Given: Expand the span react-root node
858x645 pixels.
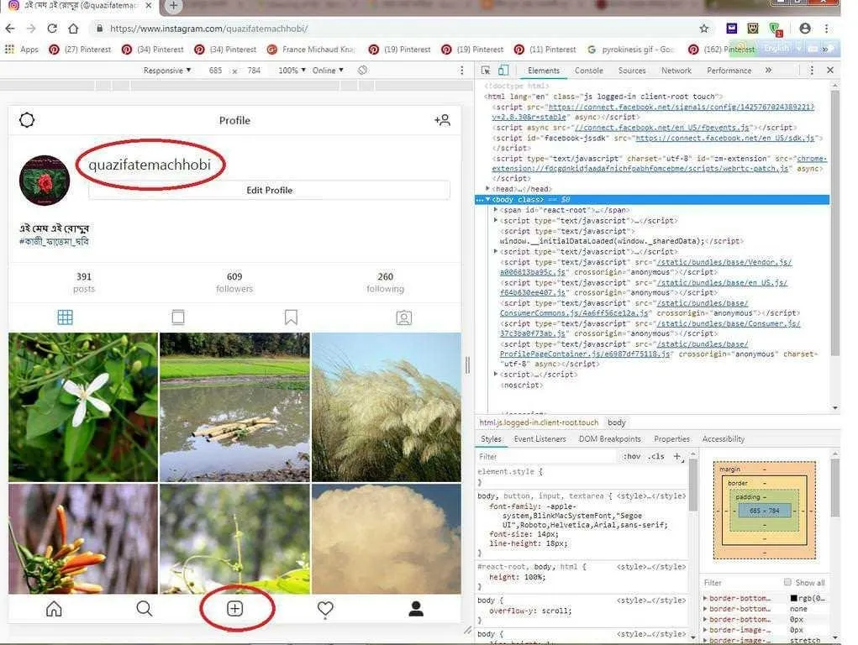Looking at the screenshot, I should (496, 209).
